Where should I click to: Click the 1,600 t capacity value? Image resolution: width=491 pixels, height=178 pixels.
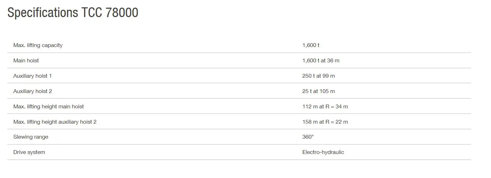tap(311, 45)
